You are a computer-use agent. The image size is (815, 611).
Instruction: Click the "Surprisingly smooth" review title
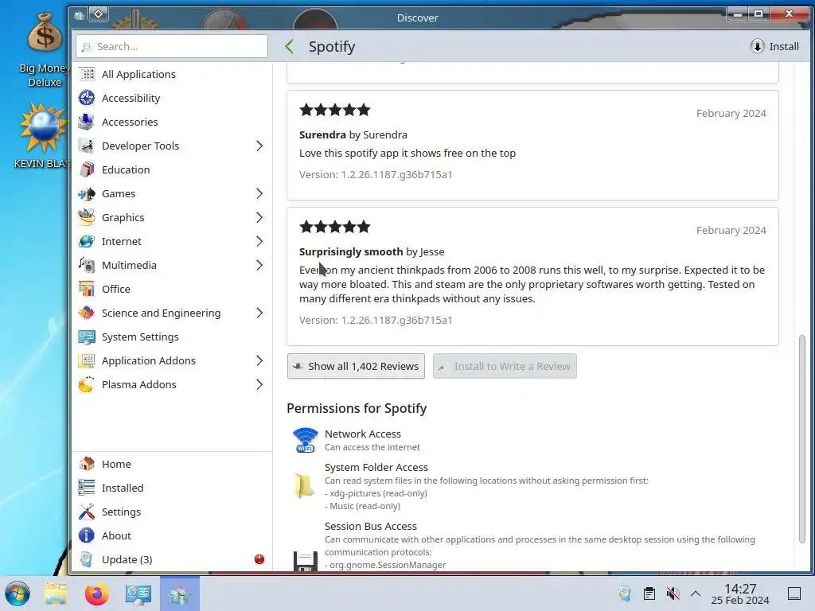(351, 251)
